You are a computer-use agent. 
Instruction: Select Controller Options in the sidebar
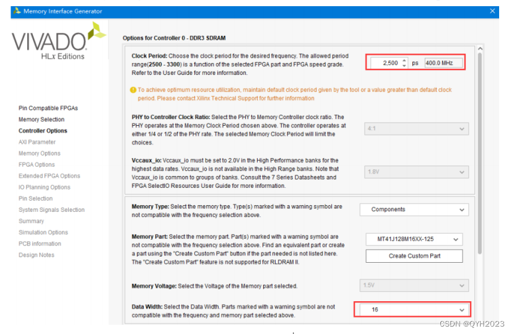tap(43, 131)
